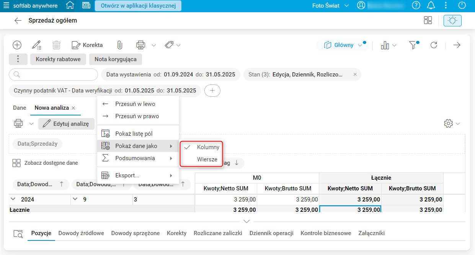475x255 pixels.
Task: Open the filter funnel icon
Action: coord(414,45)
